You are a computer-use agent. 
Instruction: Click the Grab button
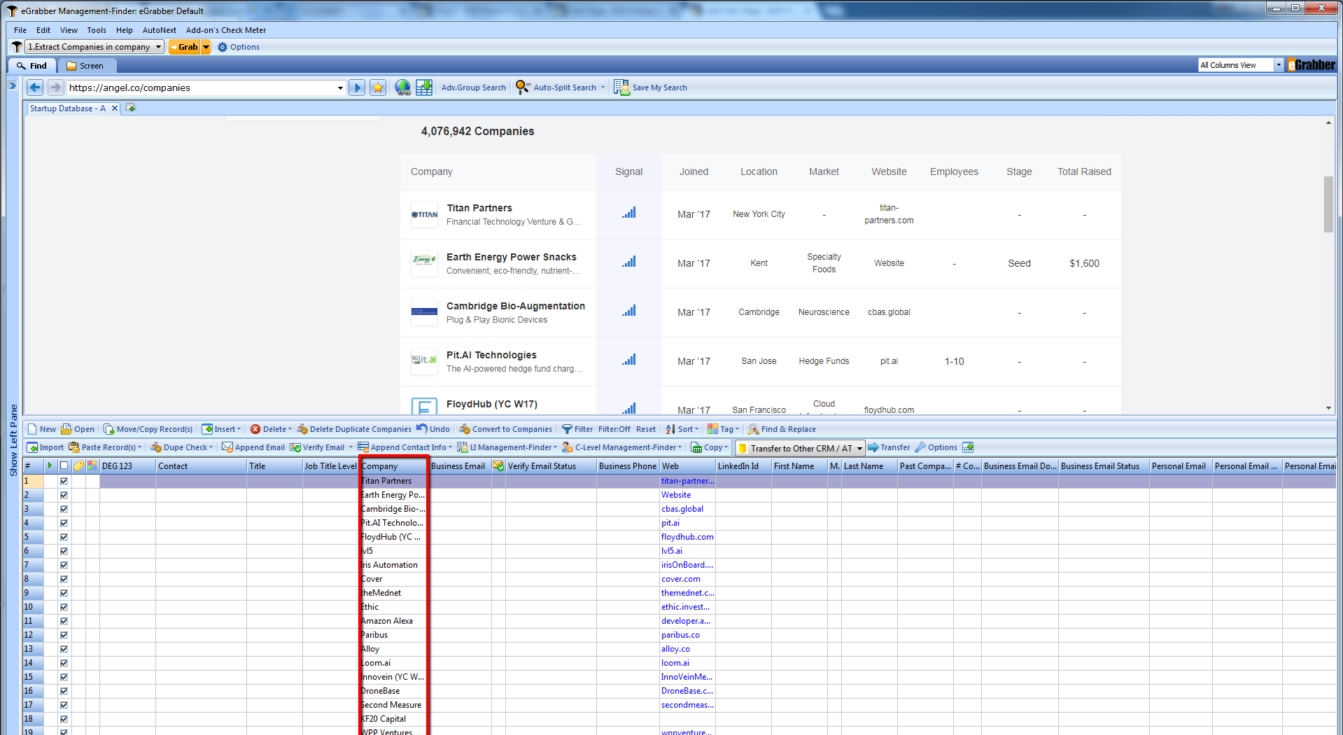point(185,47)
